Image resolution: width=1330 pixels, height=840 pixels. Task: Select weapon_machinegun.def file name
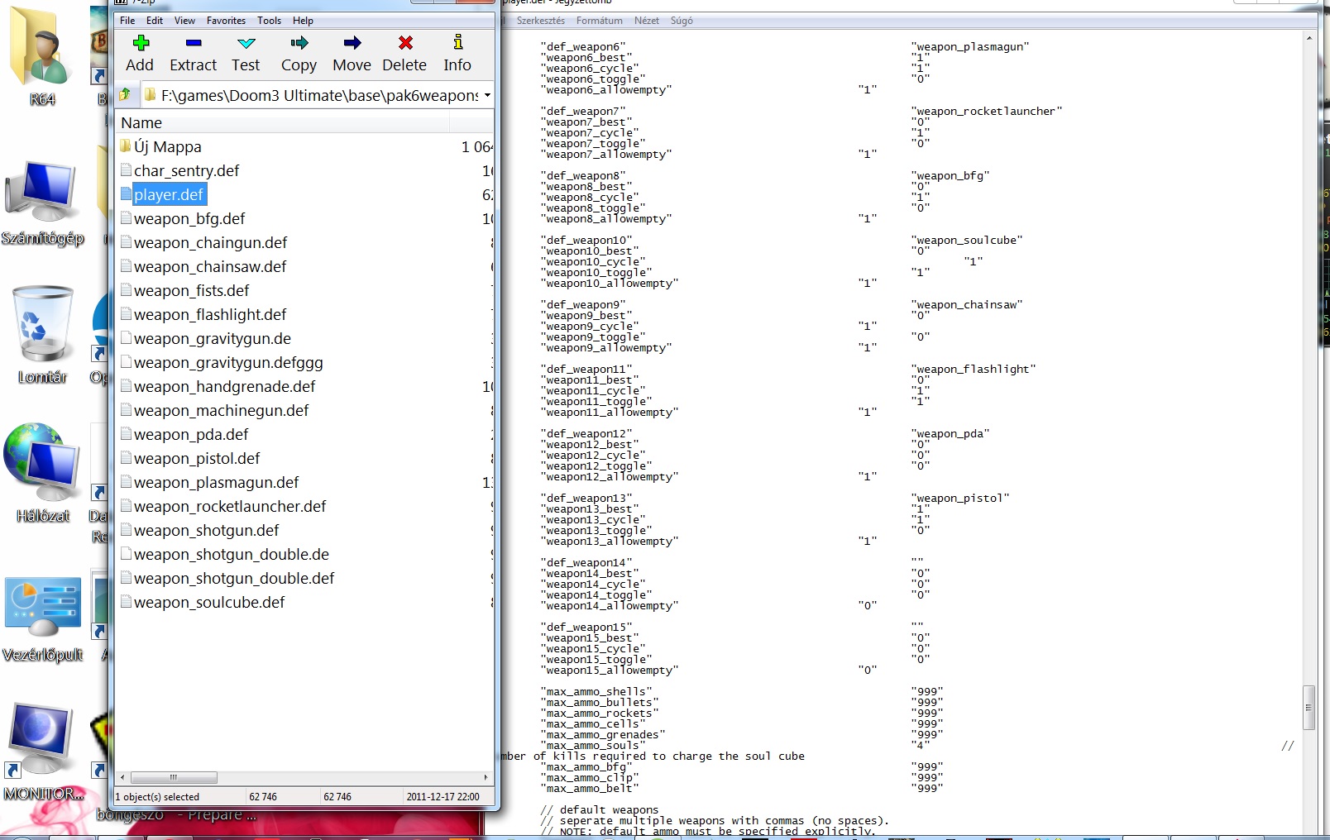click(x=222, y=410)
